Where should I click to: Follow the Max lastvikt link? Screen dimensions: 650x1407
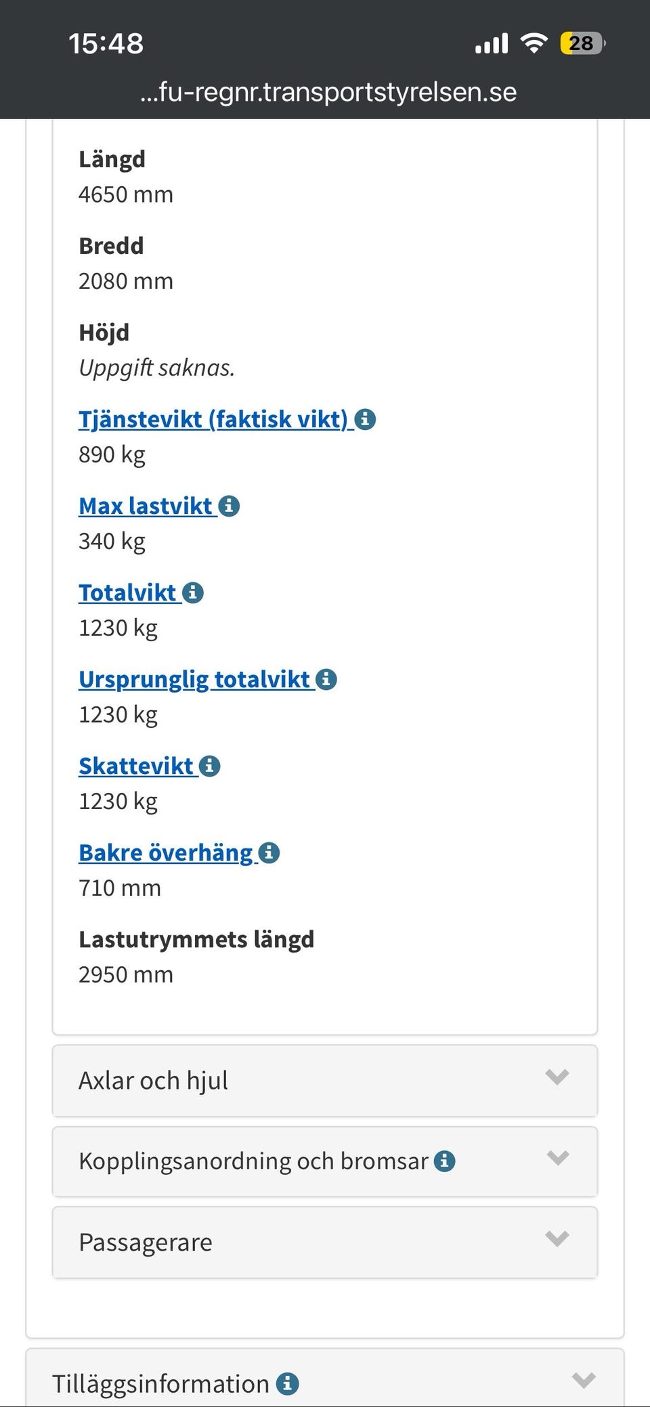[146, 506]
